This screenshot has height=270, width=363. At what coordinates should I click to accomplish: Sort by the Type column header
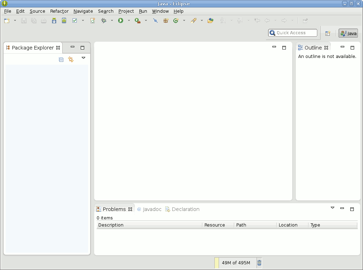(x=333, y=225)
